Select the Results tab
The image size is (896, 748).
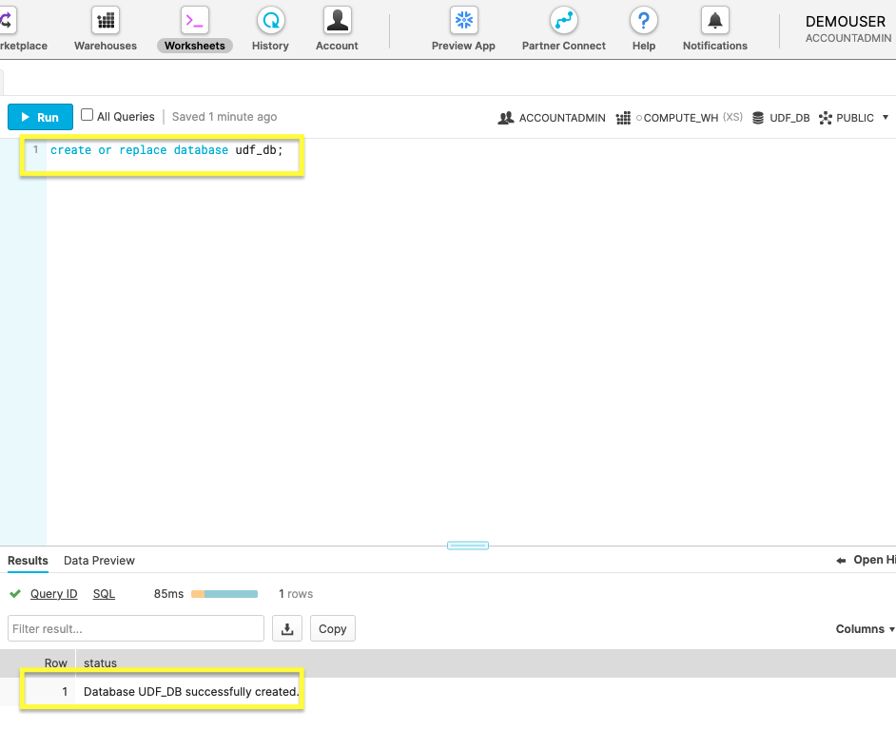(28, 561)
